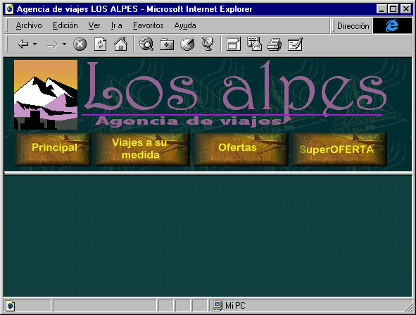Image resolution: width=416 pixels, height=315 pixels.
Task: Go to the Home page icon
Action: click(120, 44)
